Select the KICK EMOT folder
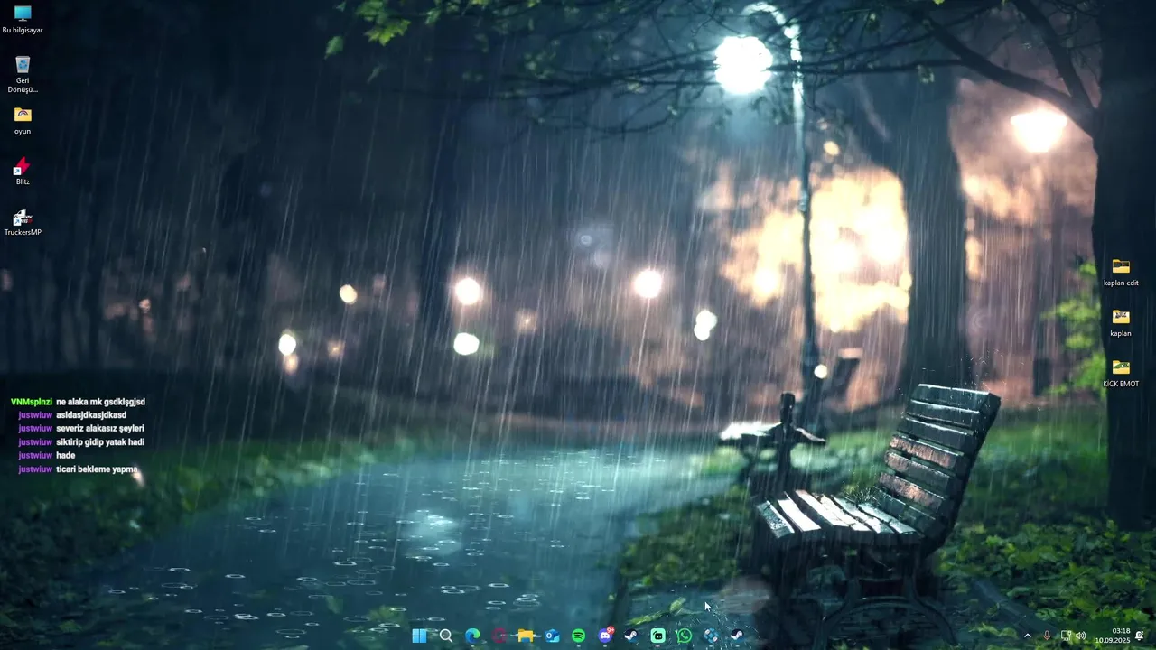 pos(1121,373)
